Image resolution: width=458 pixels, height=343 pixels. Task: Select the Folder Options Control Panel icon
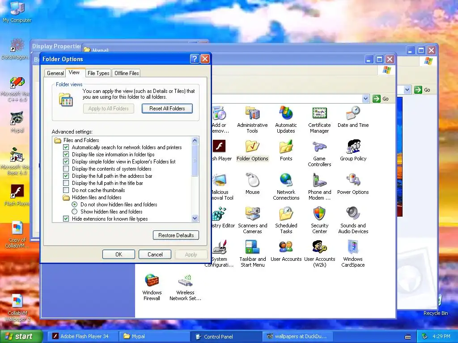[252, 151]
